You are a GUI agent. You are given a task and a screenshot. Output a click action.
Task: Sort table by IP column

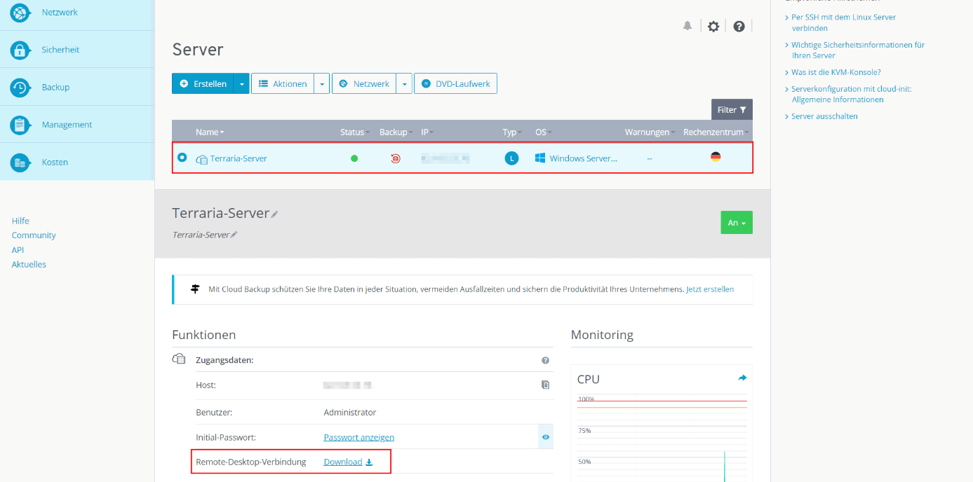tap(427, 132)
